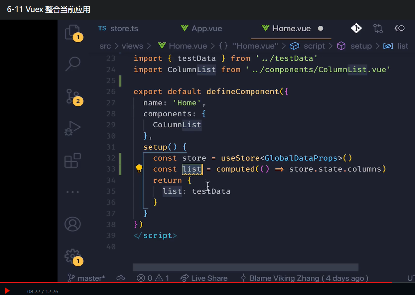Seek on the red video progress bar
415x295 pixels.
coord(207,283)
